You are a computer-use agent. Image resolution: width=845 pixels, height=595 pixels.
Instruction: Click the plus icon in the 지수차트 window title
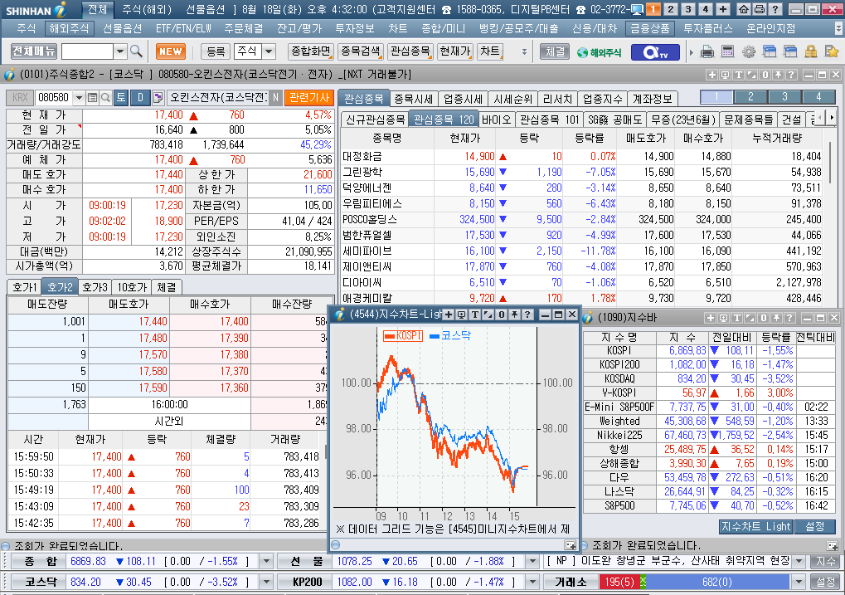[449, 315]
